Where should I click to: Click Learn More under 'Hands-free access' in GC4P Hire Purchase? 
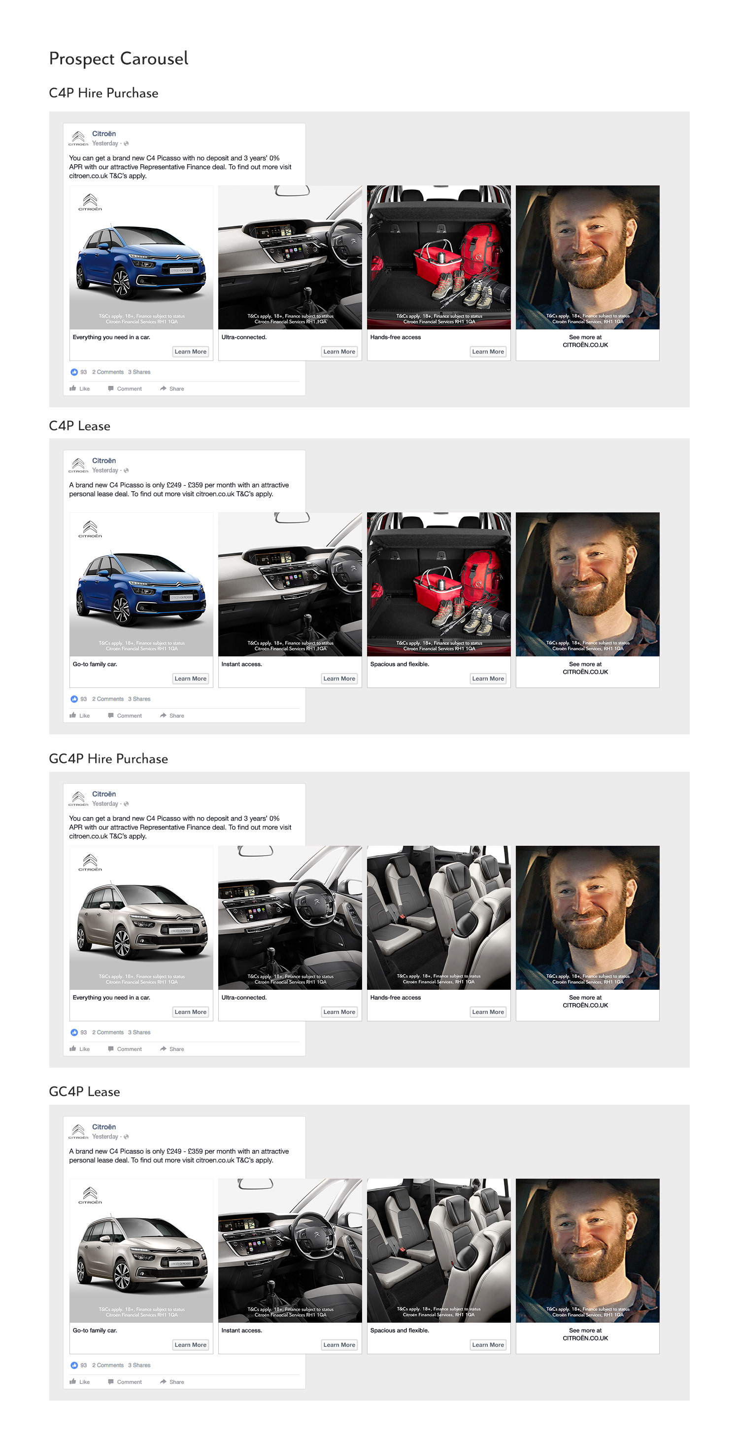point(488,1012)
